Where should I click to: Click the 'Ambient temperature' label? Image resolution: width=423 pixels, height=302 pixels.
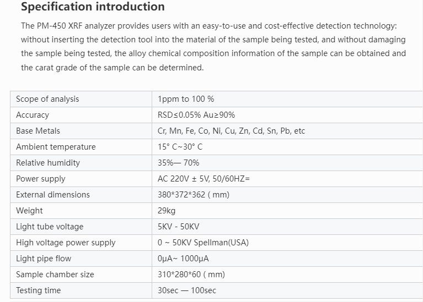[x=56, y=147]
